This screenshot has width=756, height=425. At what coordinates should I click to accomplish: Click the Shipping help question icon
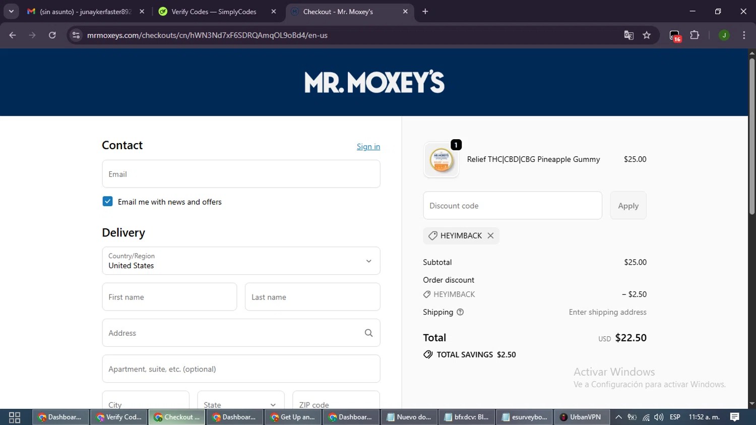click(460, 312)
